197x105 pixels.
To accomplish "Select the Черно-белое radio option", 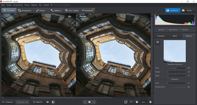I will [167, 30].
